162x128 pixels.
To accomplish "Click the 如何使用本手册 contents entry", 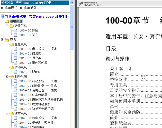I will pyautogui.click(x=125, y=101).
